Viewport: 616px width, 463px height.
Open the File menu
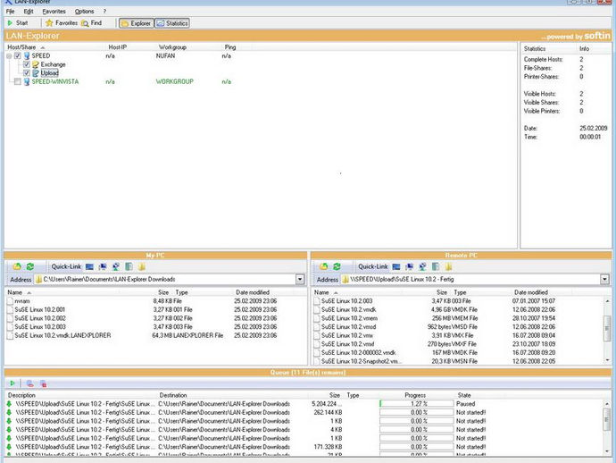pyautogui.click(x=10, y=12)
